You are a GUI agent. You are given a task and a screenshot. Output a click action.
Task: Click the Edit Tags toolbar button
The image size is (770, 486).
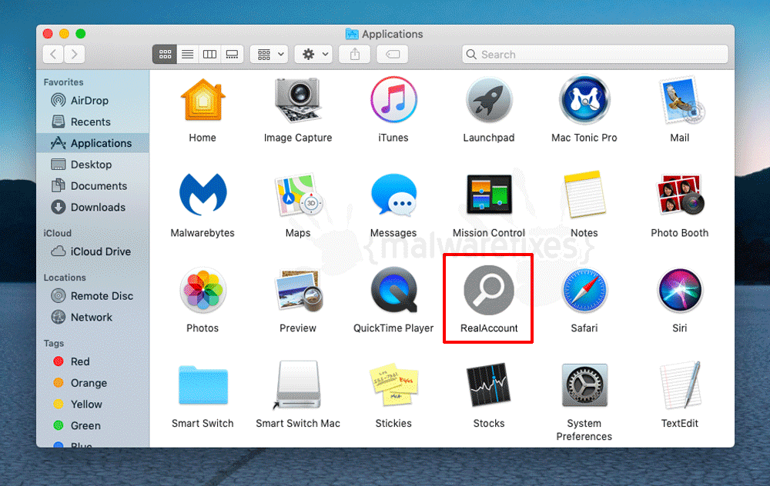(x=393, y=54)
